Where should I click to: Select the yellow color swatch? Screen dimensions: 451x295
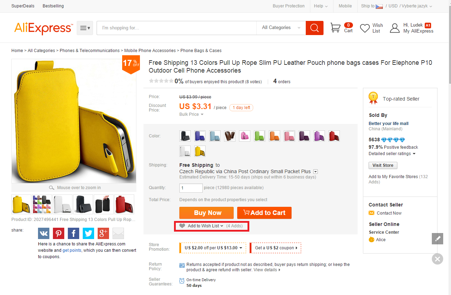point(200,151)
